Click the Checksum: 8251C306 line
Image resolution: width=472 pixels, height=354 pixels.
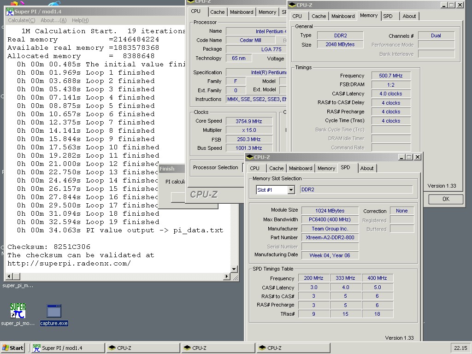click(x=49, y=247)
